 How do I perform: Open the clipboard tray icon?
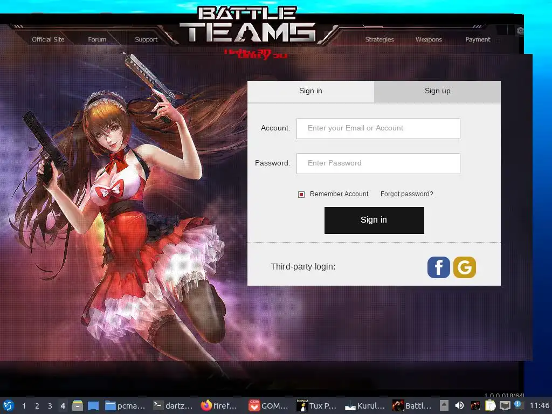pyautogui.click(x=490, y=405)
